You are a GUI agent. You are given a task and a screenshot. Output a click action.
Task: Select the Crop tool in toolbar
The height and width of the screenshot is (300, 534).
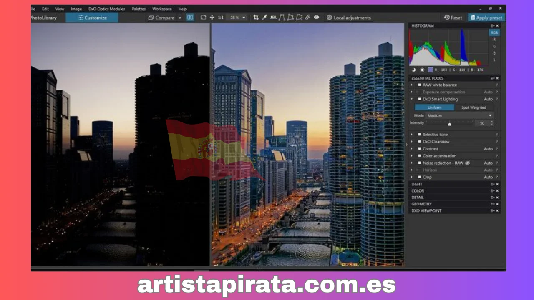pos(256,17)
